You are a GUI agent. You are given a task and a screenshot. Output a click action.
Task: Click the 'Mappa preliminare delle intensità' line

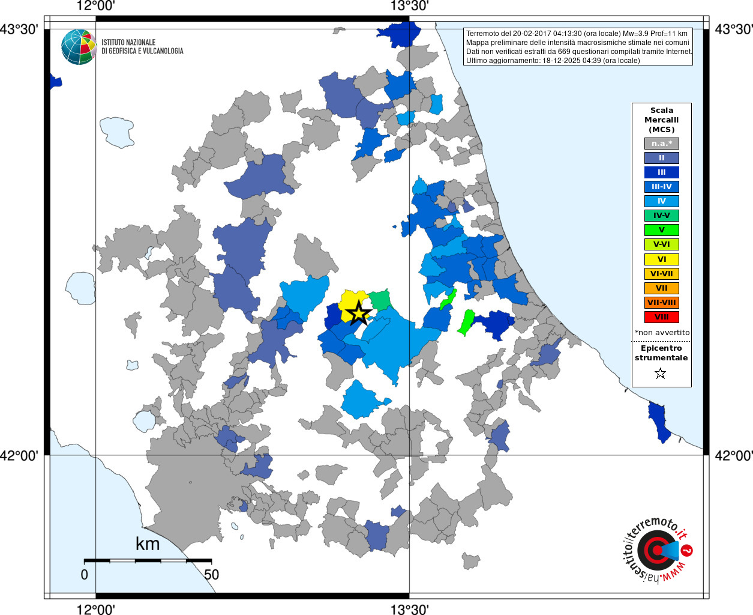pos(578,43)
